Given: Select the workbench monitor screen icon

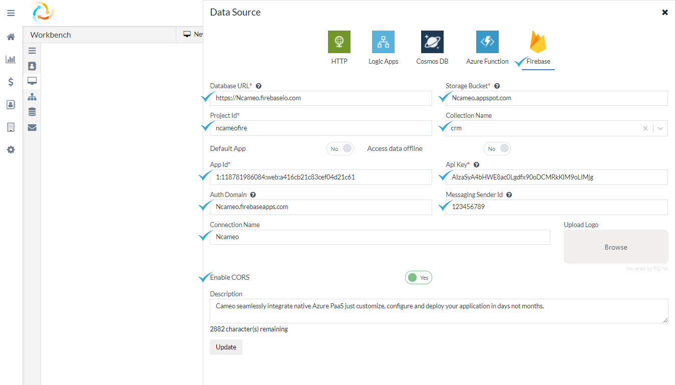Looking at the screenshot, I should click(x=32, y=81).
